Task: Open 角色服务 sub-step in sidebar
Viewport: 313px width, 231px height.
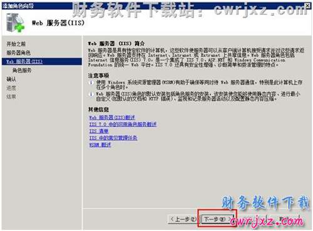Action: [22, 70]
